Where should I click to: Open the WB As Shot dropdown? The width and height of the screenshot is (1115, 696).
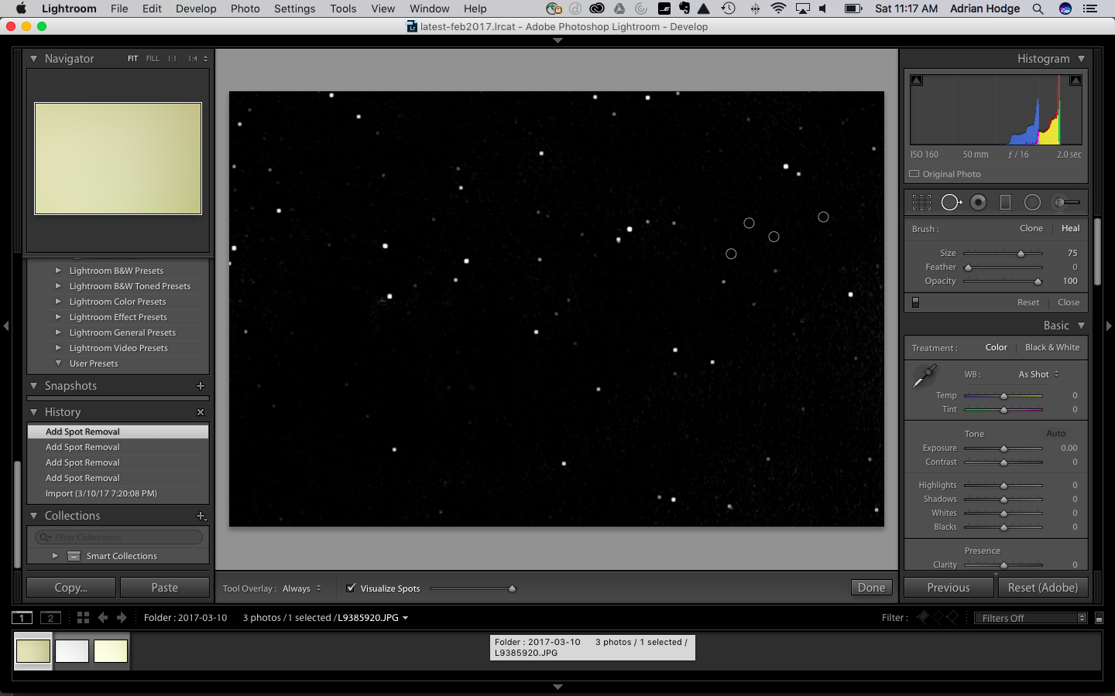coord(1038,374)
